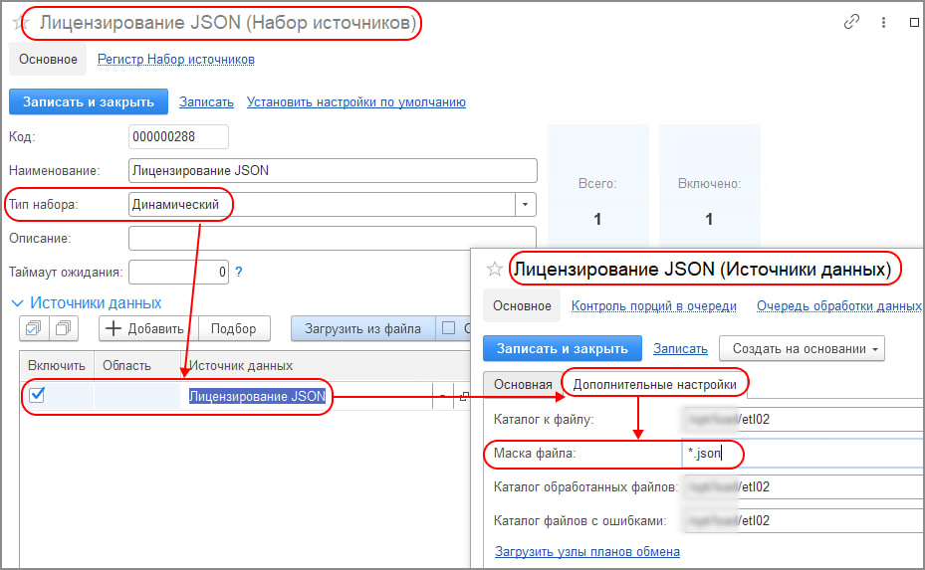Click the check-all sources icon
925x570 pixels.
click(34, 328)
